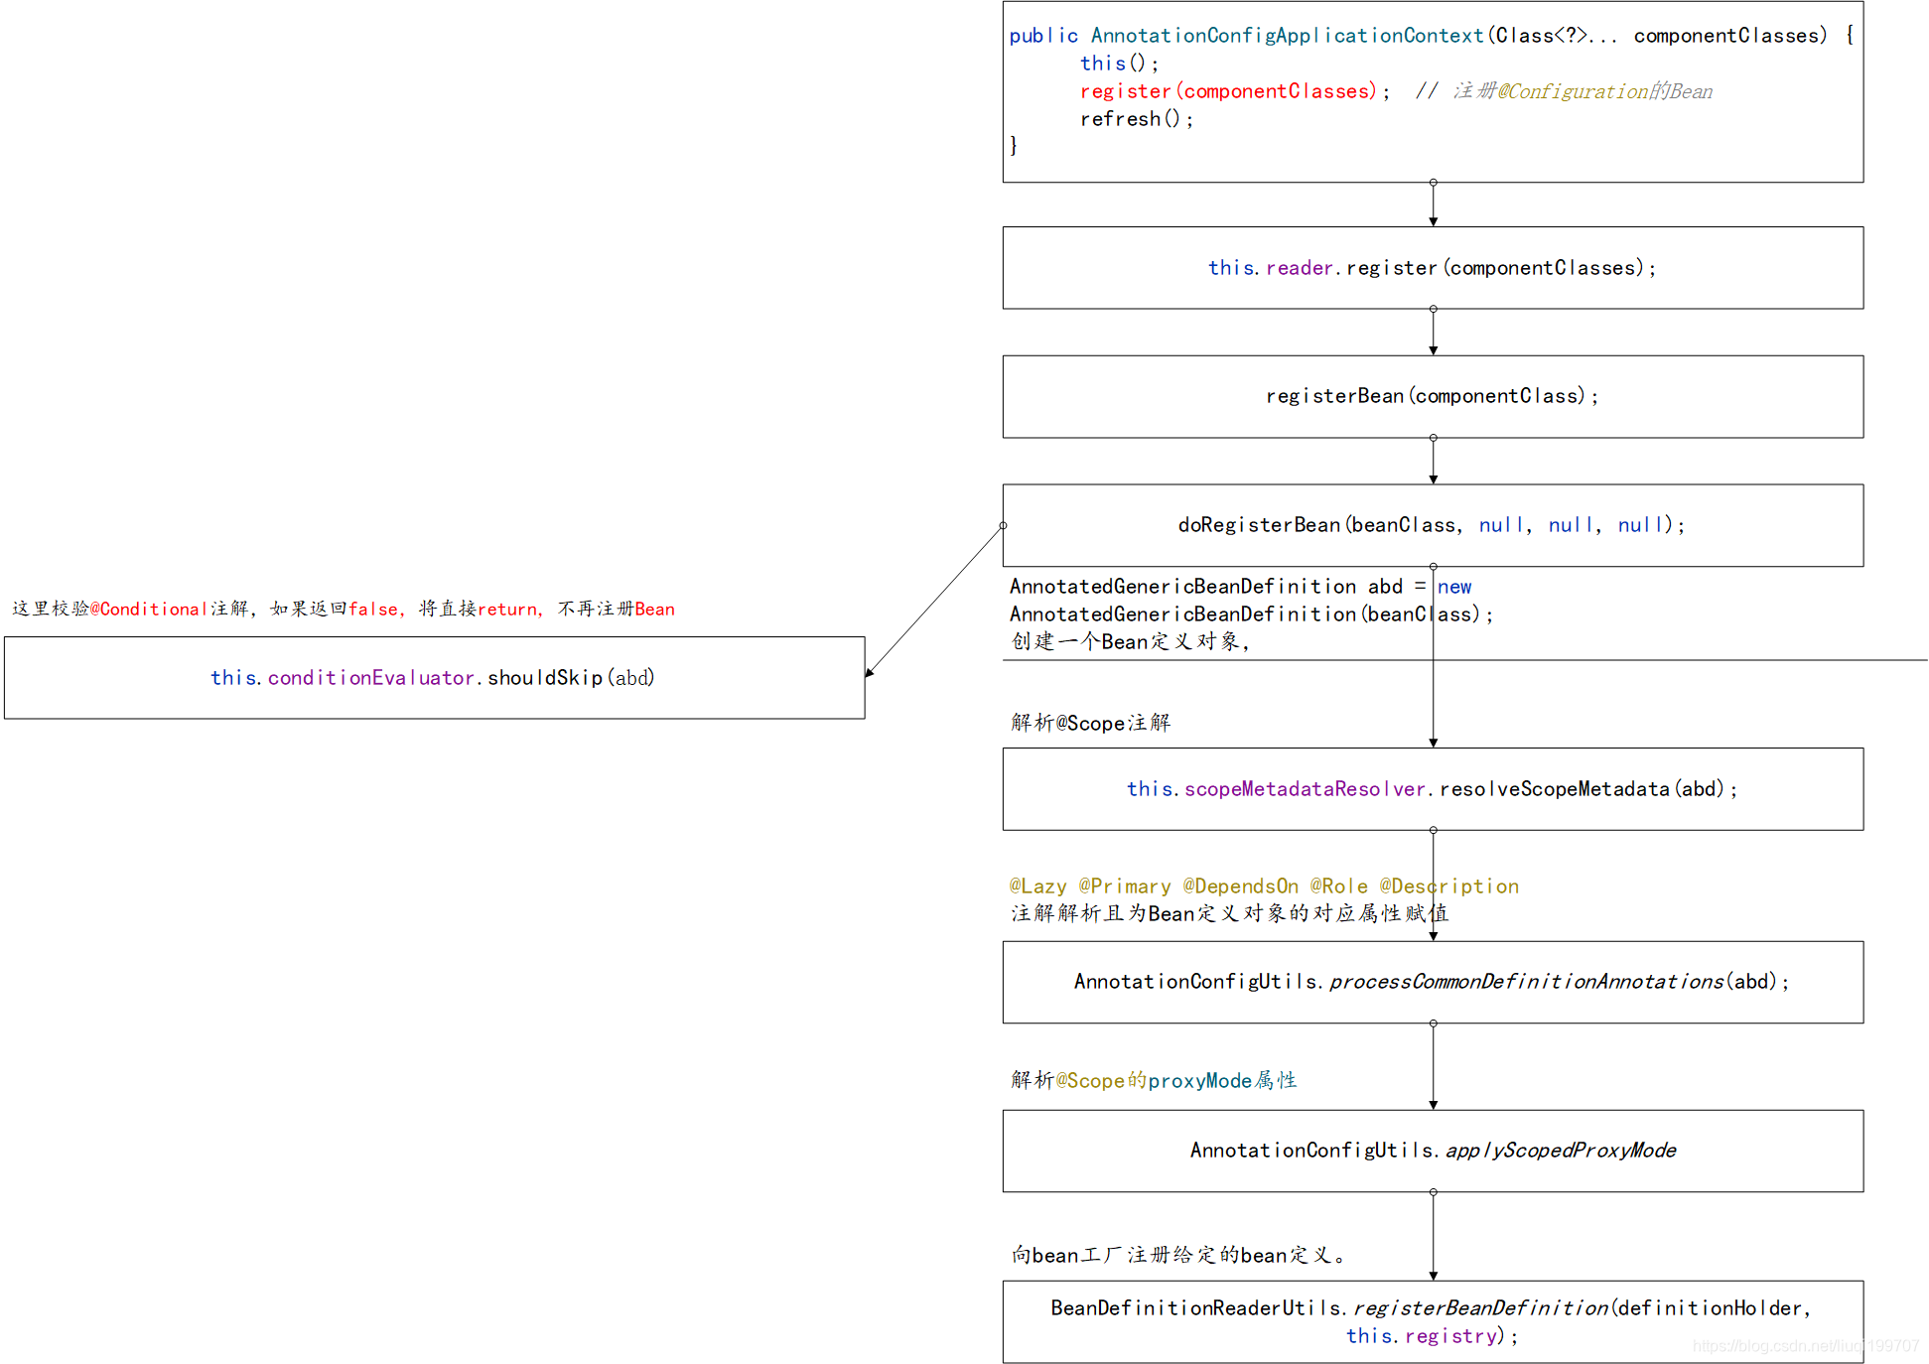This screenshot has width=1929, height=1364.
Task: Select the AnnotationConfigUtils.applyScopedProxyMode box
Action: tap(1433, 1151)
